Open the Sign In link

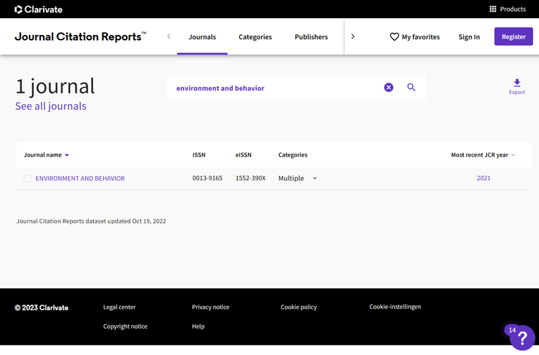[469, 37]
